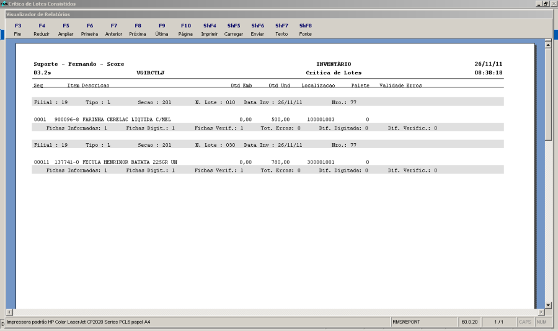The width and height of the screenshot is (558, 331).
Task: Click the horizontal scrollbar right arrow
Action: pyautogui.click(x=541, y=312)
